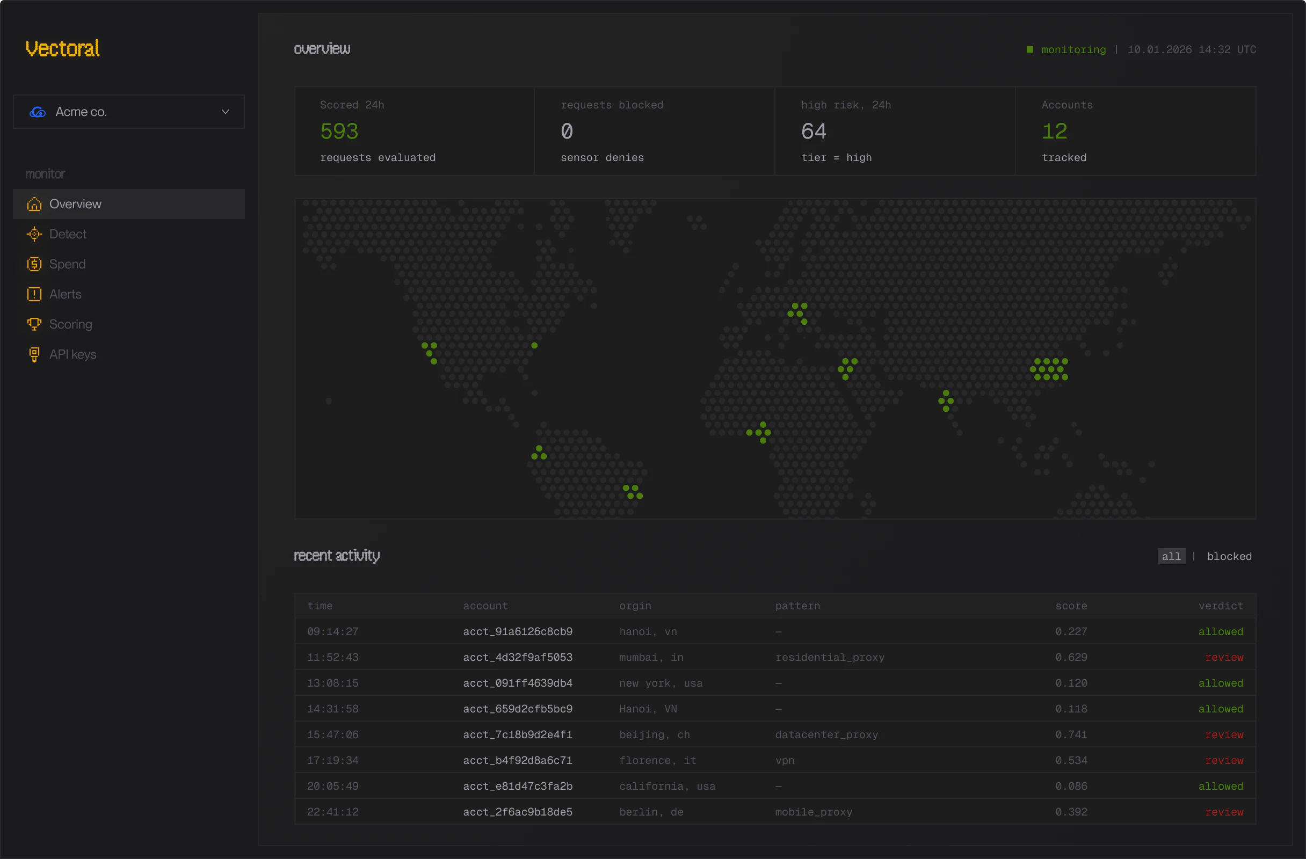Click the review verdict for mumbai row
The width and height of the screenshot is (1306, 859).
tap(1224, 658)
